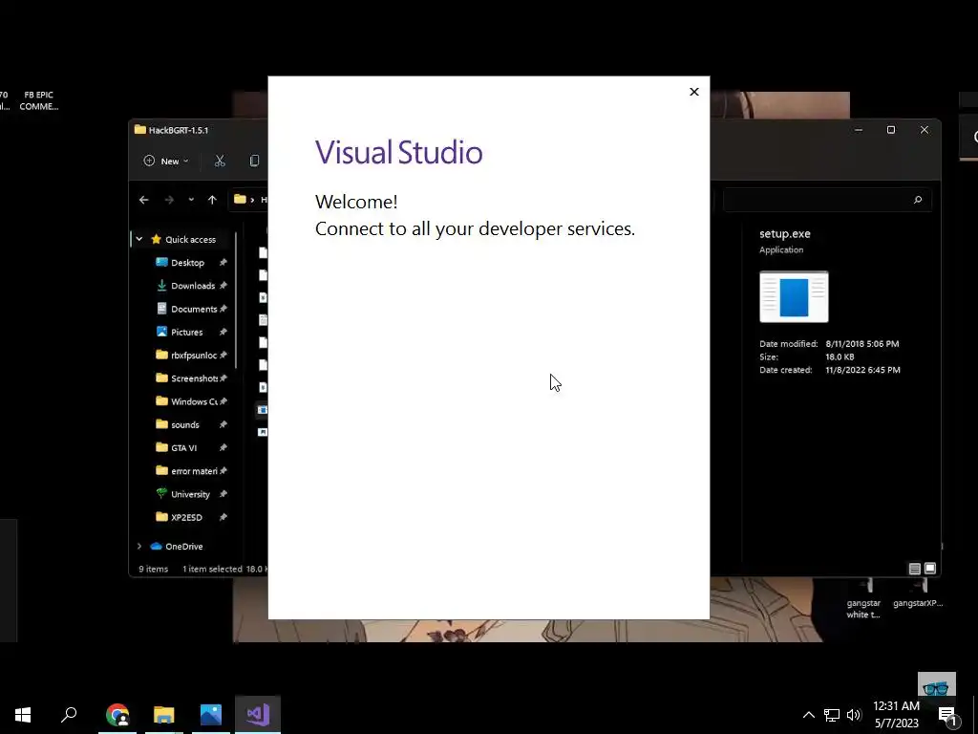Open Google Chrome from the taskbar
The height and width of the screenshot is (734, 978).
117,715
